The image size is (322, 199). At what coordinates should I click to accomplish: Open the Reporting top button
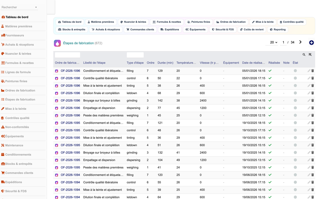click(x=277, y=29)
